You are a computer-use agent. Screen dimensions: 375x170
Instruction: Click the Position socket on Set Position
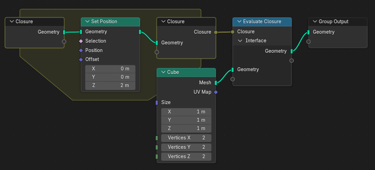(81, 50)
